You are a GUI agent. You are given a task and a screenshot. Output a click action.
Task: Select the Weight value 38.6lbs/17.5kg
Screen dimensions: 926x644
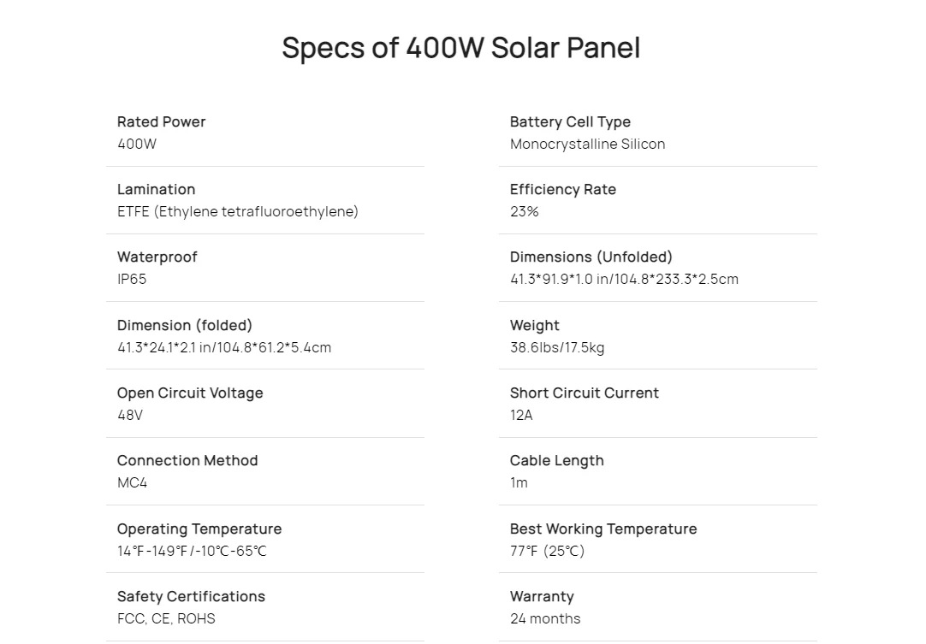click(x=557, y=347)
